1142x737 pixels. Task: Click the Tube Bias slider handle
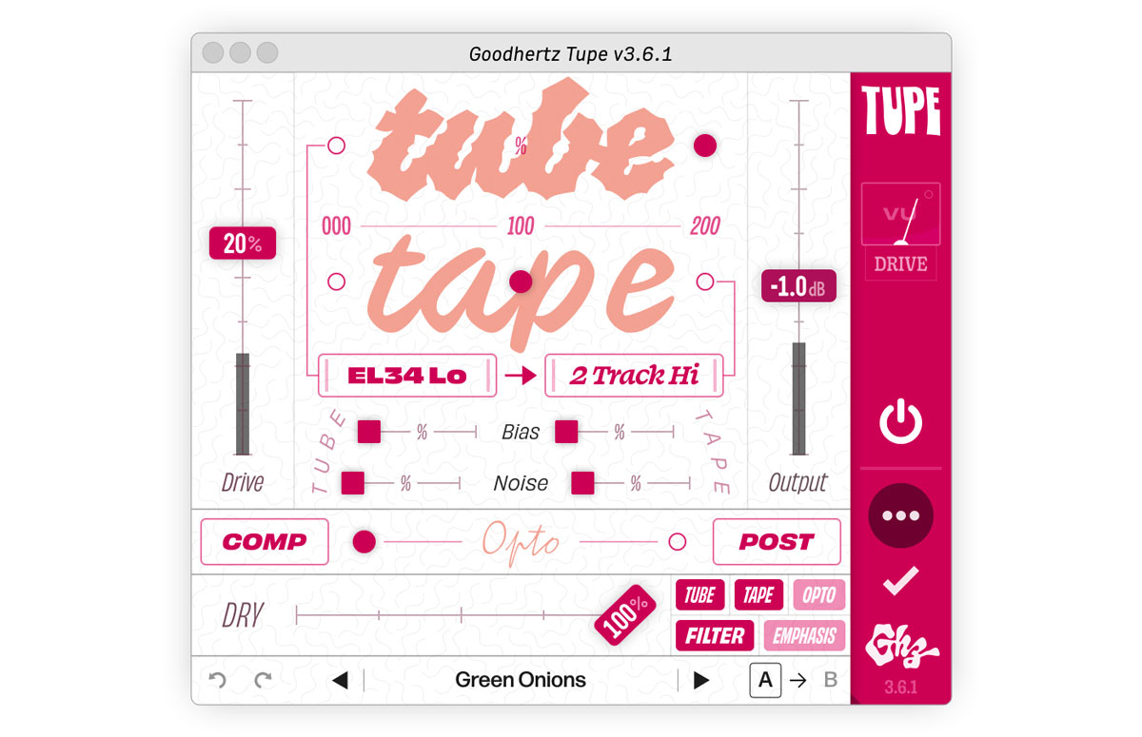click(x=368, y=432)
